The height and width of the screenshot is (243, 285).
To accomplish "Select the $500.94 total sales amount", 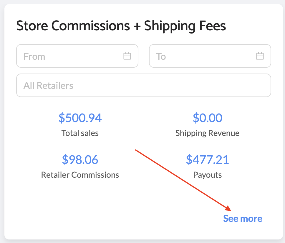I will (x=80, y=118).
